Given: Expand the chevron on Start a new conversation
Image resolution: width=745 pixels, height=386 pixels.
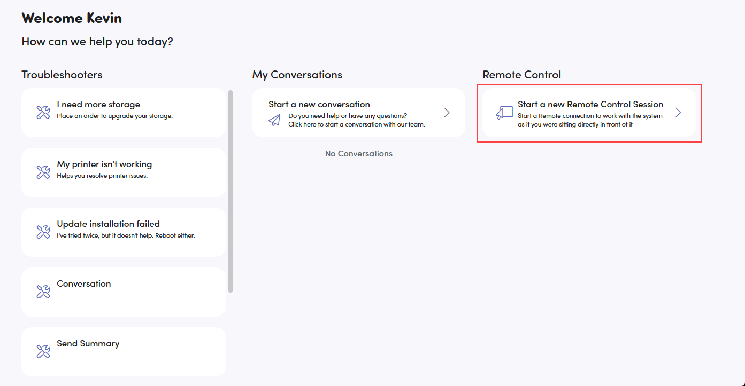Looking at the screenshot, I should pyautogui.click(x=447, y=113).
